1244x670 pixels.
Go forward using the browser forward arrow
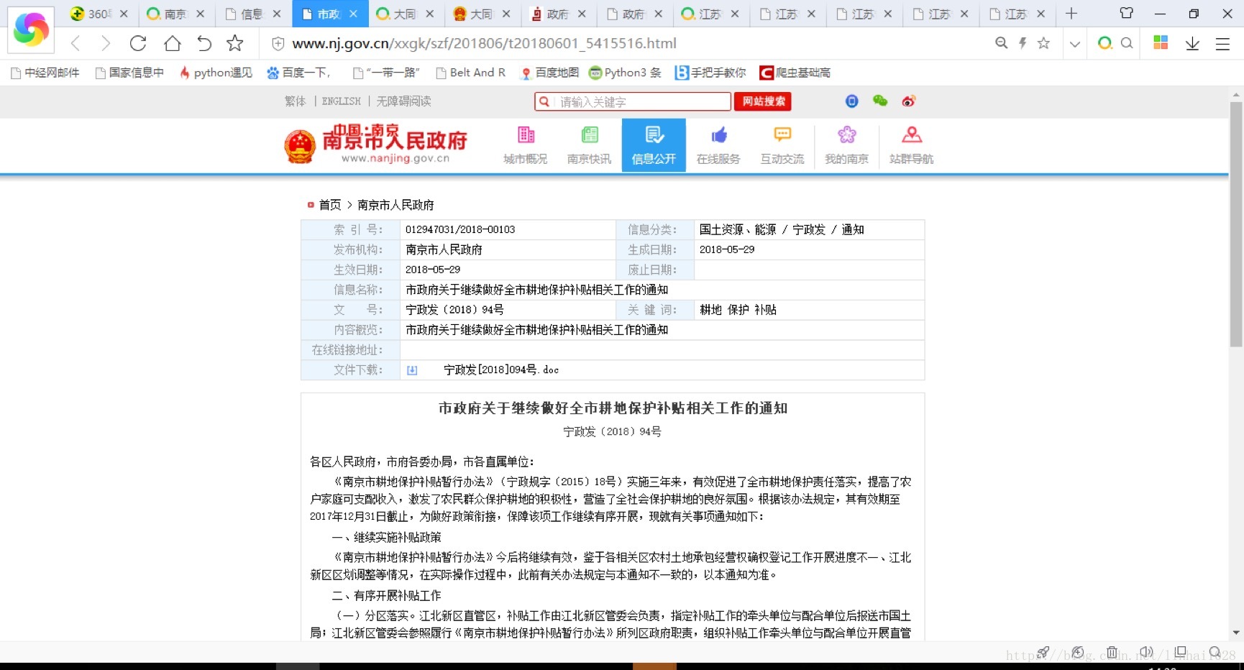[106, 43]
